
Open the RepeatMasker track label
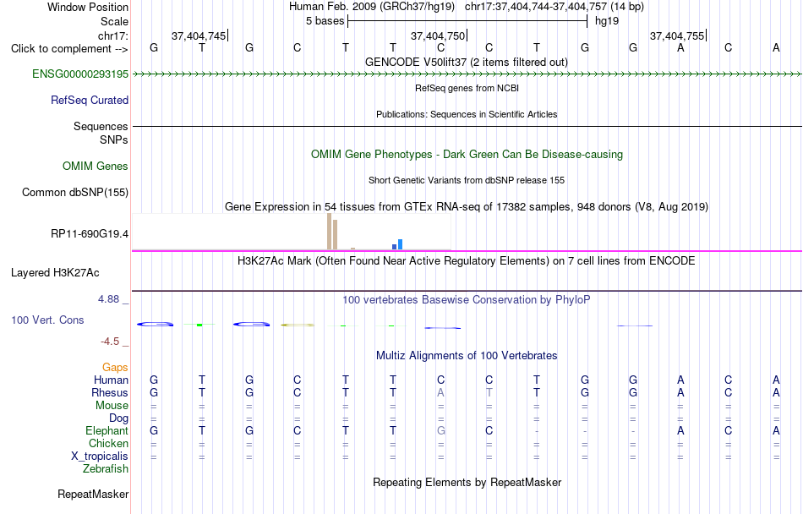click(93, 494)
